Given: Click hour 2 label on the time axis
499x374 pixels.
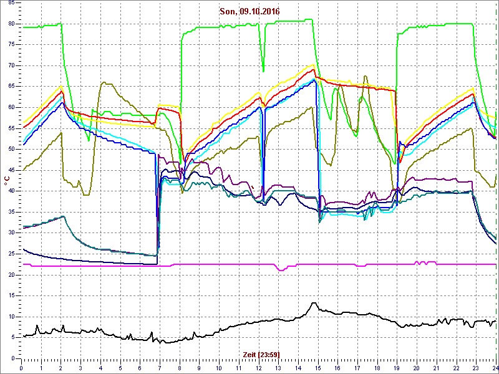Looking at the screenshot, I should click(x=61, y=368).
